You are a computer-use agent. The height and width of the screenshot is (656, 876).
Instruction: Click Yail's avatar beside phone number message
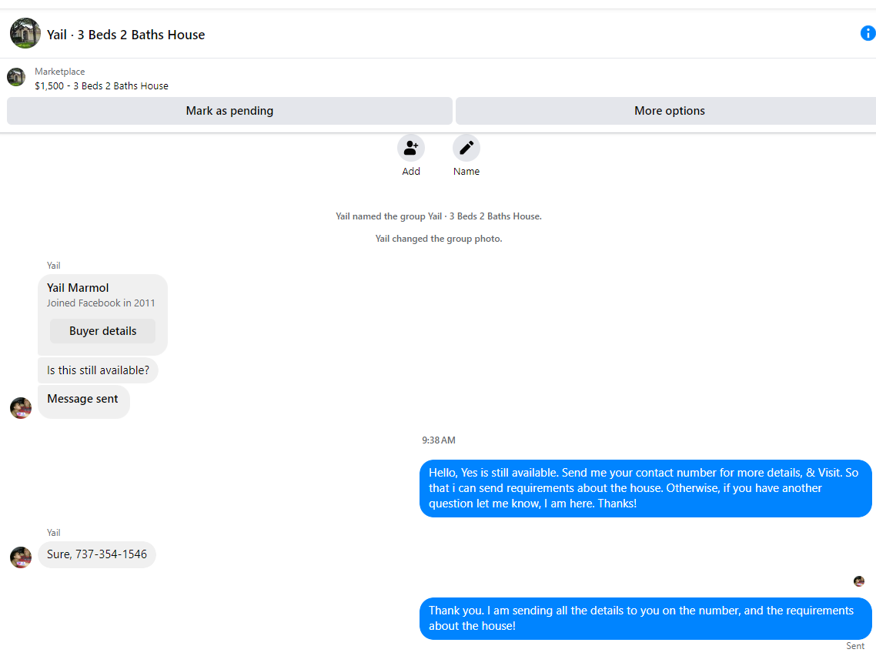(x=21, y=557)
